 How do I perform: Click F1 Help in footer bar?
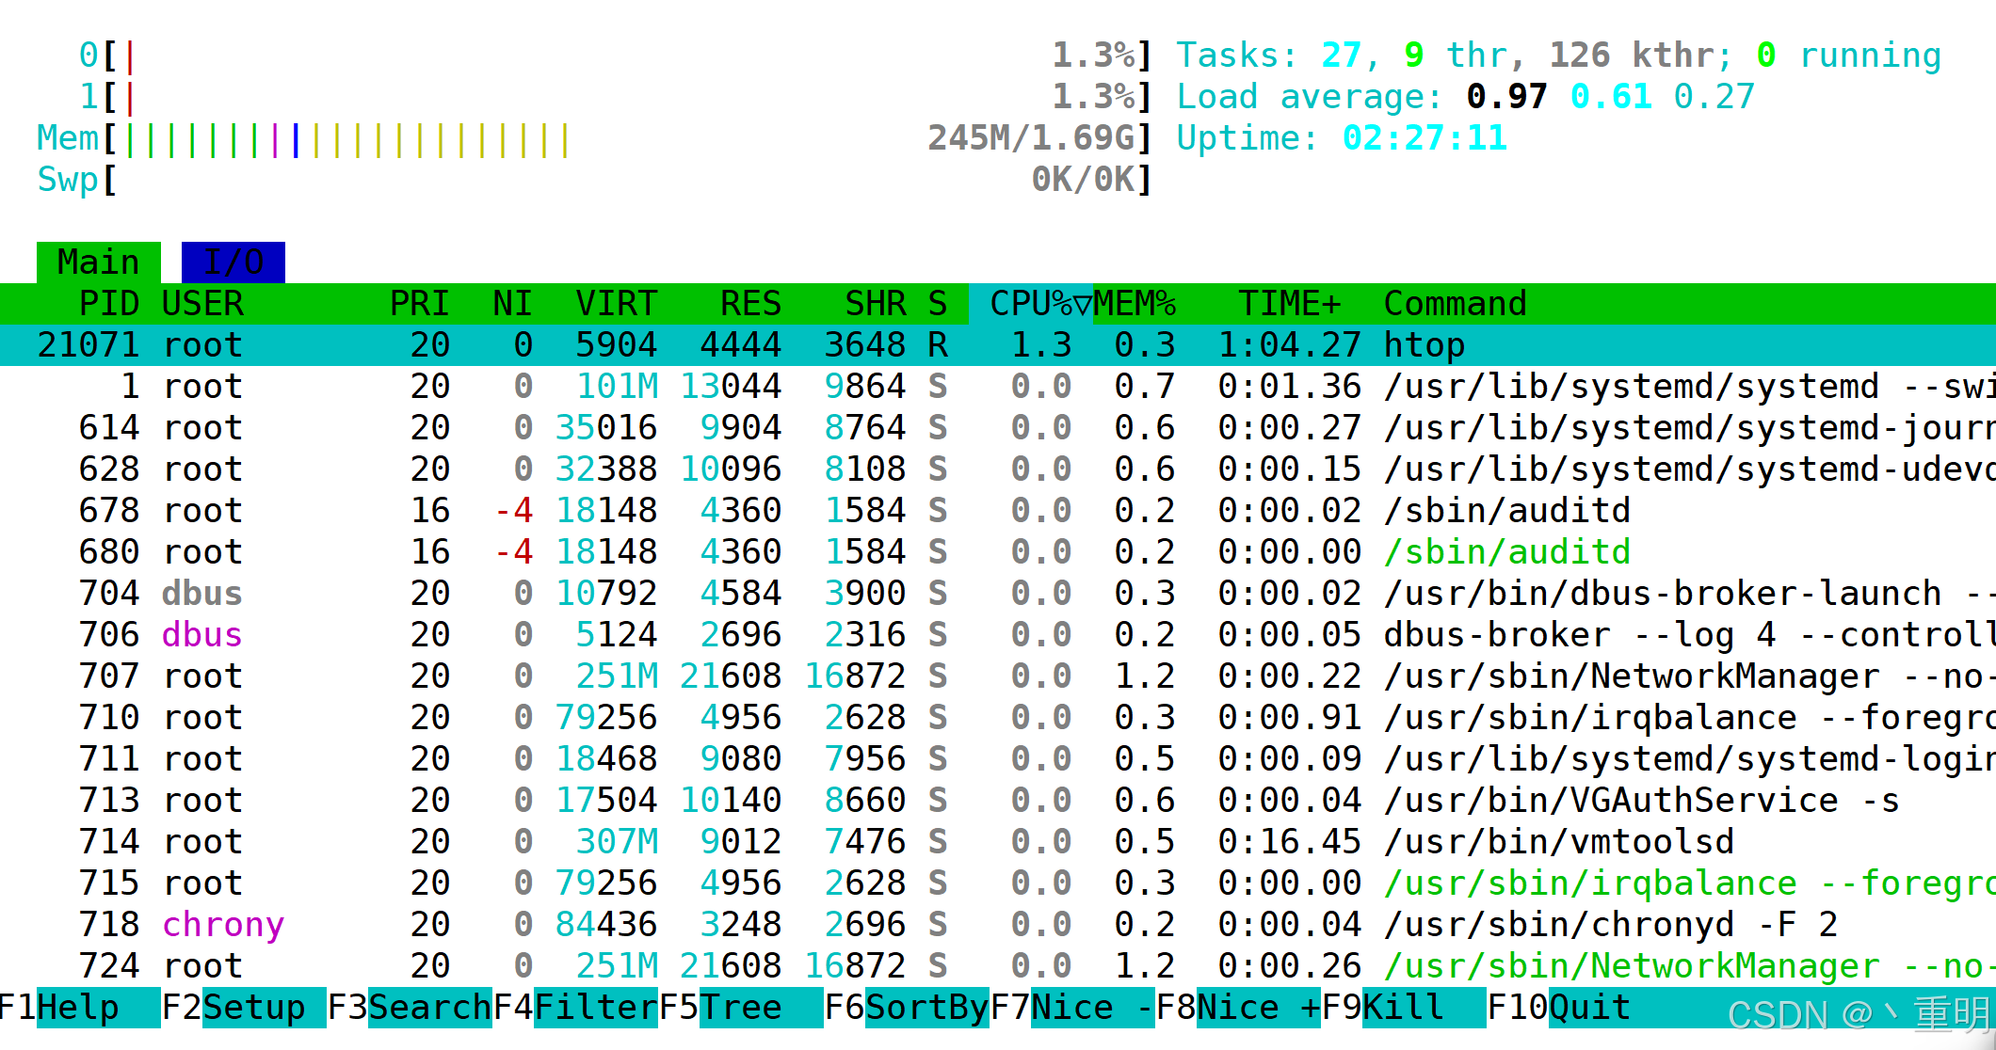point(79,1008)
